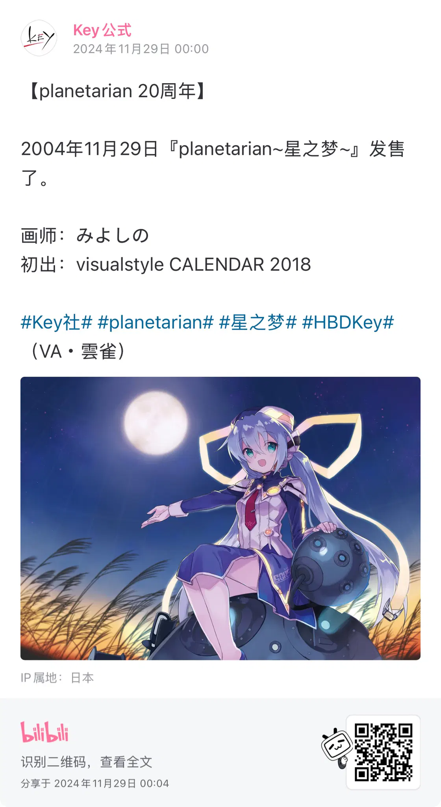Screen dimensions: 441x807
Task: Click the 识别二维码，查看全文 text
Action: pos(86,762)
